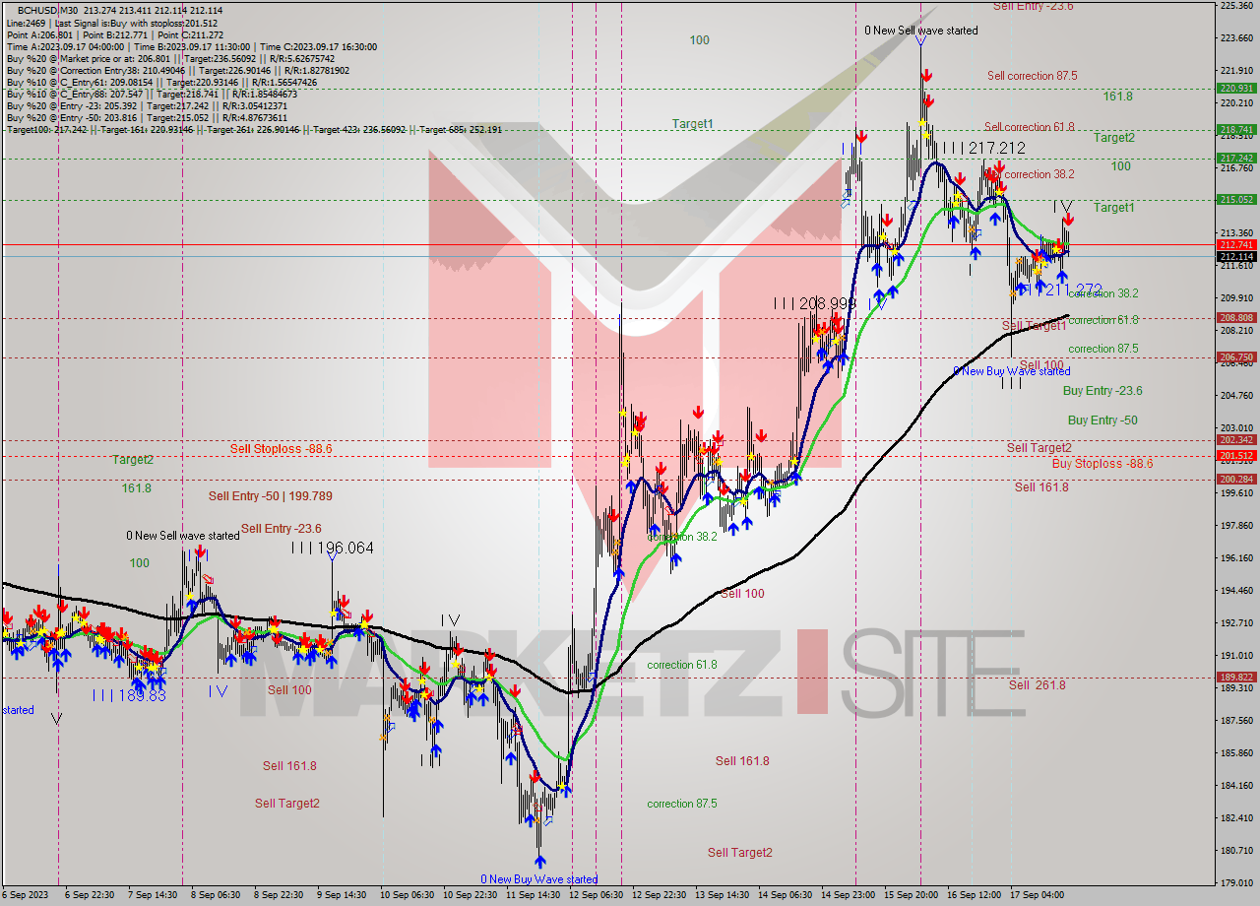Click the 'Sell correction 61.8' label
Viewport: 1260px width, 906px height.
point(1030,127)
